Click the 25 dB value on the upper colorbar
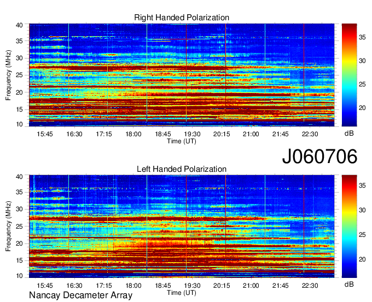The image size is (372, 302). tap(362, 84)
